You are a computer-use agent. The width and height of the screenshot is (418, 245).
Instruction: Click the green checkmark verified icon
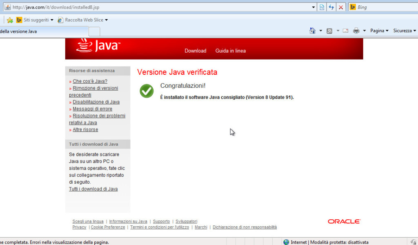point(147,91)
